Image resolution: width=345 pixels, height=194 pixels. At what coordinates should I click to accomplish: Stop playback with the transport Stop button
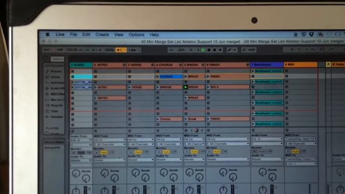click(209, 50)
